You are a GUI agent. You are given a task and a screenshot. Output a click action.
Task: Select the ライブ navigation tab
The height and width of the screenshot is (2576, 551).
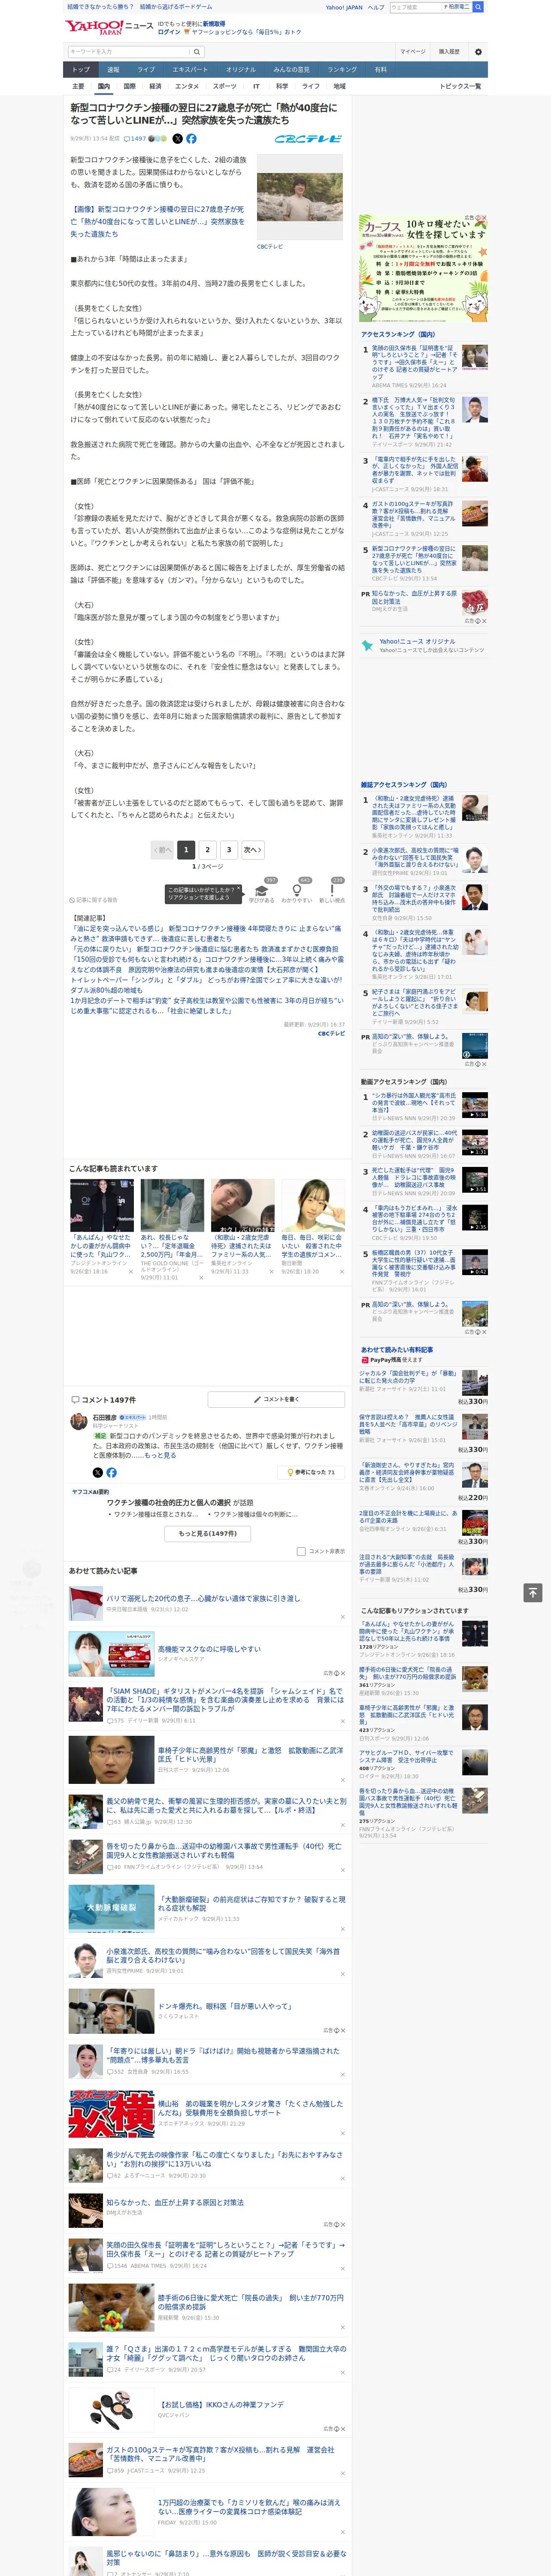point(146,70)
